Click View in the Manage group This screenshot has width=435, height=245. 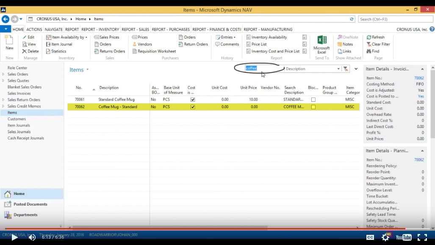[29, 44]
